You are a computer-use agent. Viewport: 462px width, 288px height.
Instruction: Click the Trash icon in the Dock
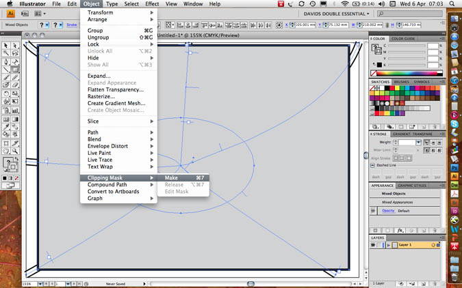tap(454, 276)
